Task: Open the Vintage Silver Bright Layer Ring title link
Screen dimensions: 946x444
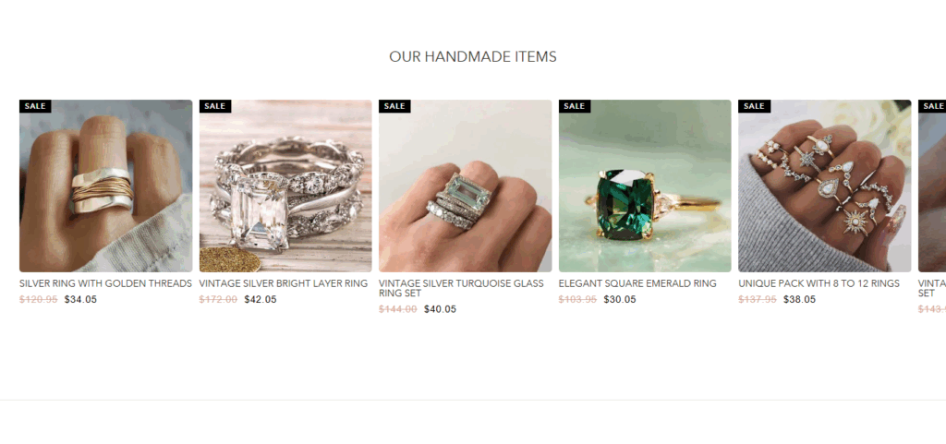Action: [x=284, y=283]
